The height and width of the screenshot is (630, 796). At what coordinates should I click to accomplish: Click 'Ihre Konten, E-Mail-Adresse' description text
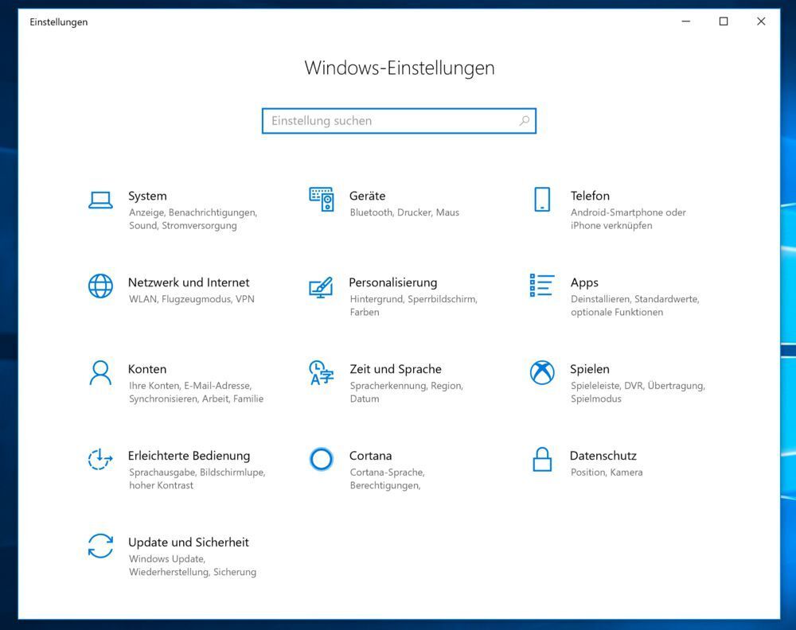click(190, 386)
